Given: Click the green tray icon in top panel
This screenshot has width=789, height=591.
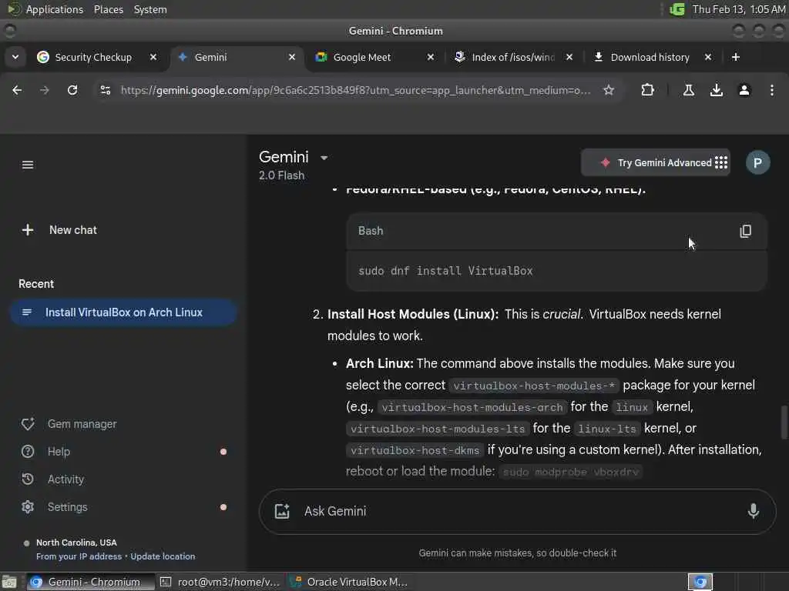Looking at the screenshot, I should [x=677, y=9].
